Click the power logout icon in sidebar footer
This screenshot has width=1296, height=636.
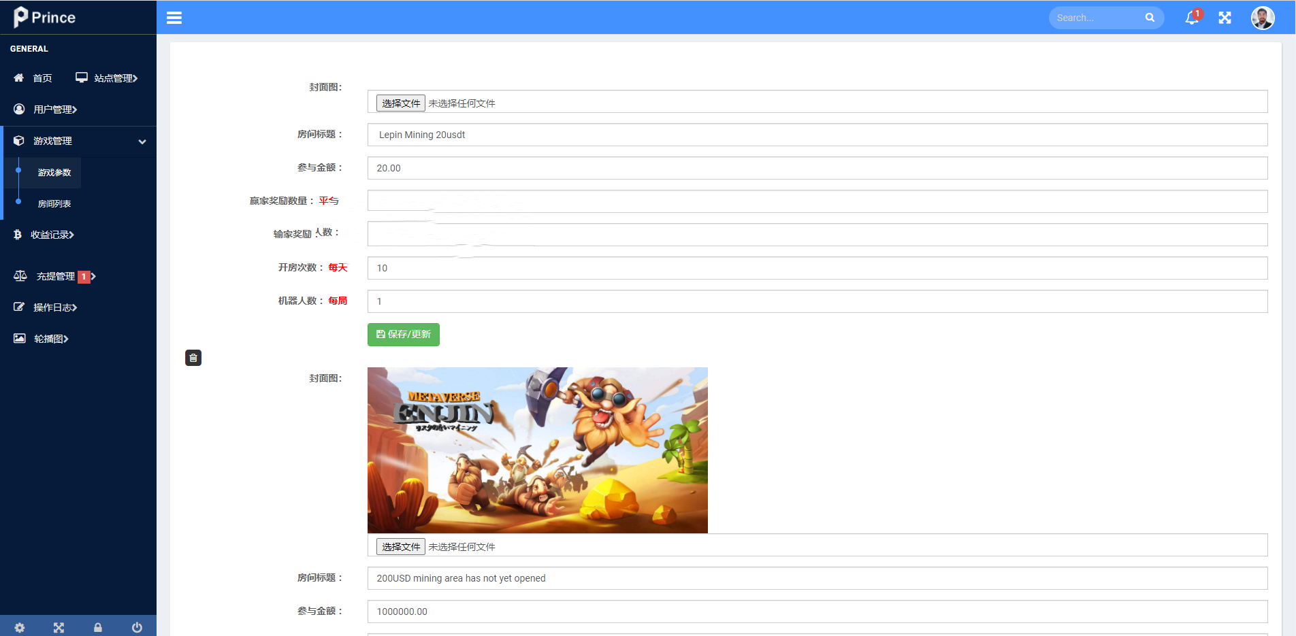click(137, 627)
